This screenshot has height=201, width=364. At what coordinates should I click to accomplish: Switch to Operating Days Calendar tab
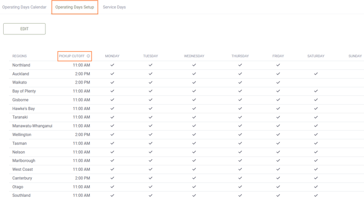(24, 7)
